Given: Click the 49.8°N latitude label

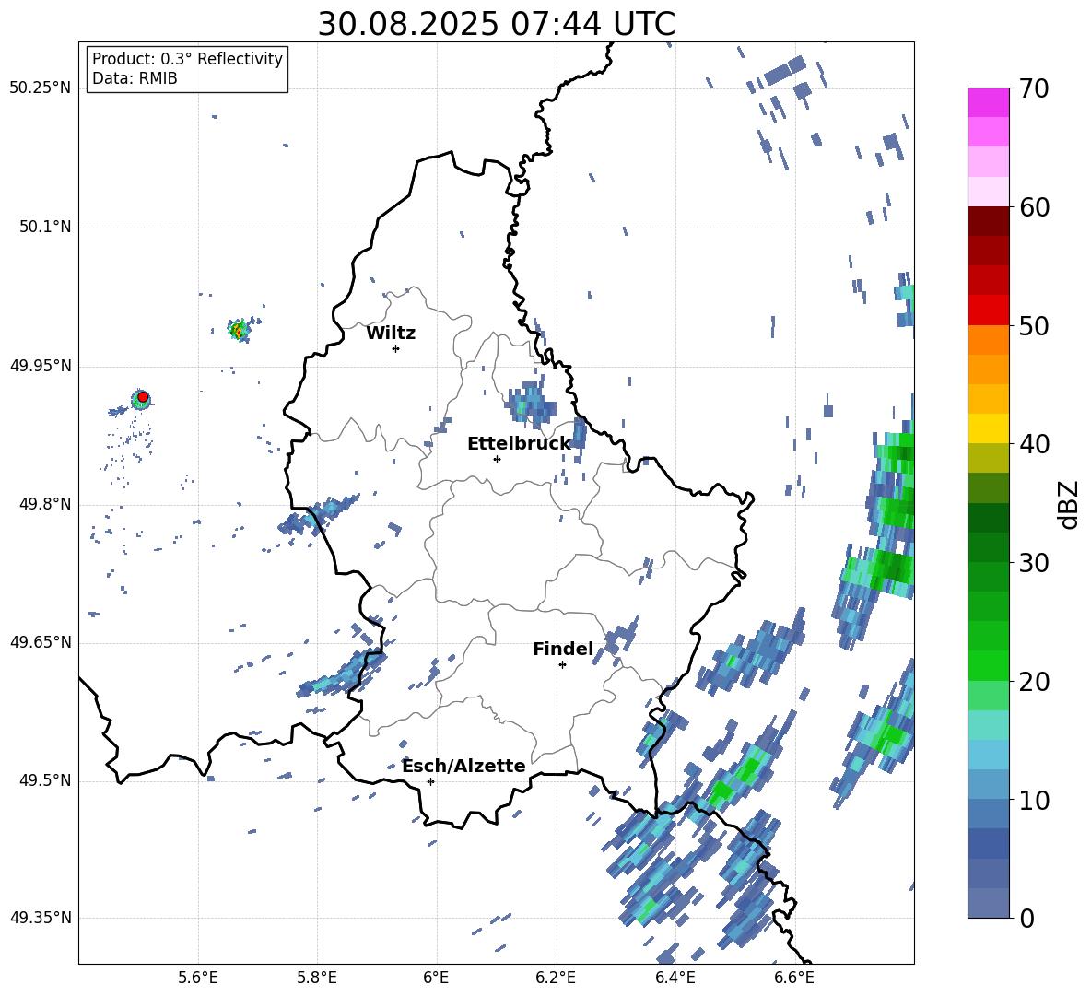Looking at the screenshot, I should pyautogui.click(x=45, y=504).
